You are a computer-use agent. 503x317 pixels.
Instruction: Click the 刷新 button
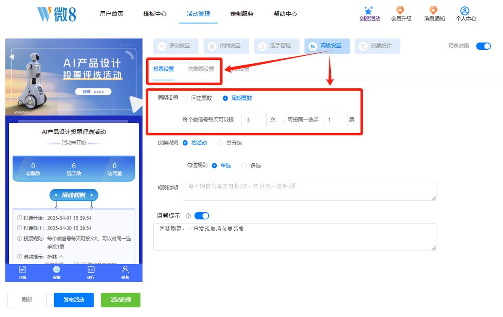click(x=27, y=300)
